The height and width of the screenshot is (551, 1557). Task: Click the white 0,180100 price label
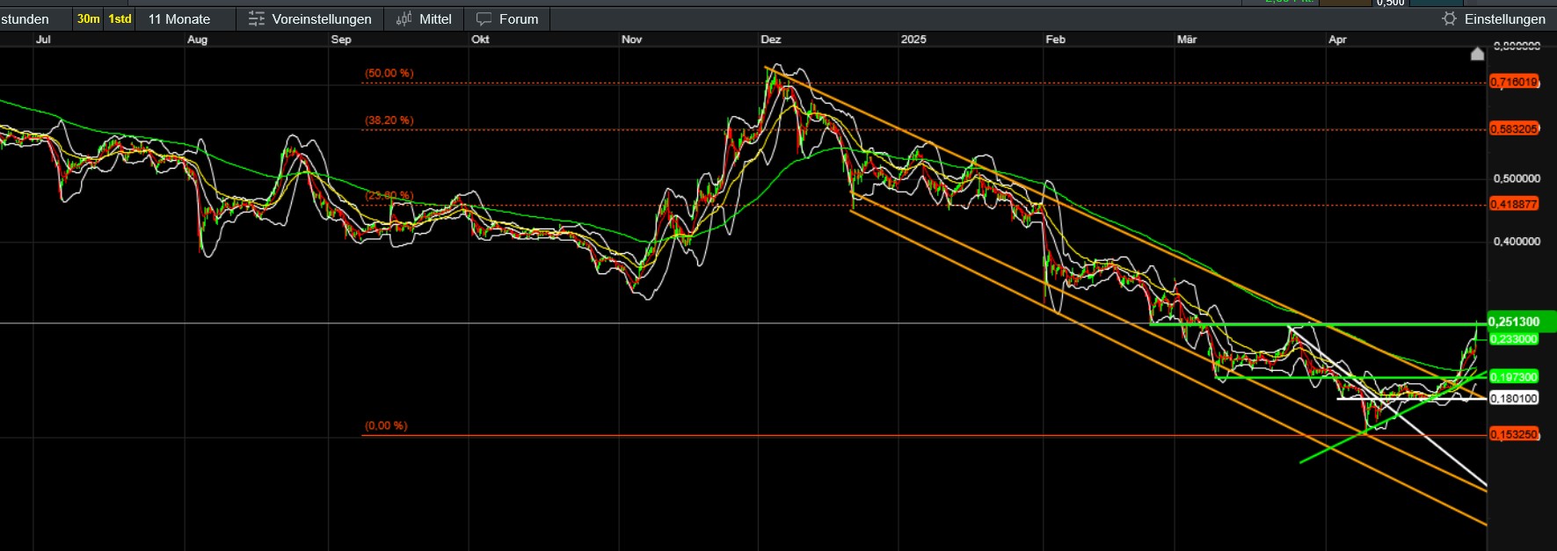(x=1513, y=398)
